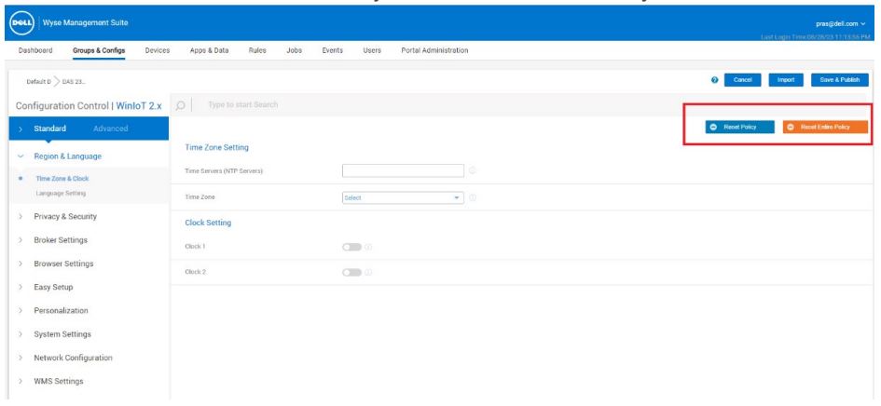The image size is (881, 406).
Task: Click the Save & Publish button
Action: 839,80
